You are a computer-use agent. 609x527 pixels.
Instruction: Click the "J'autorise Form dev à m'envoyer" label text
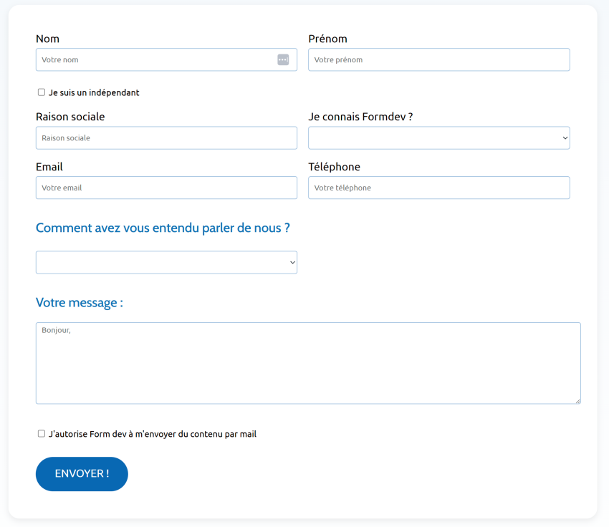[152, 434]
